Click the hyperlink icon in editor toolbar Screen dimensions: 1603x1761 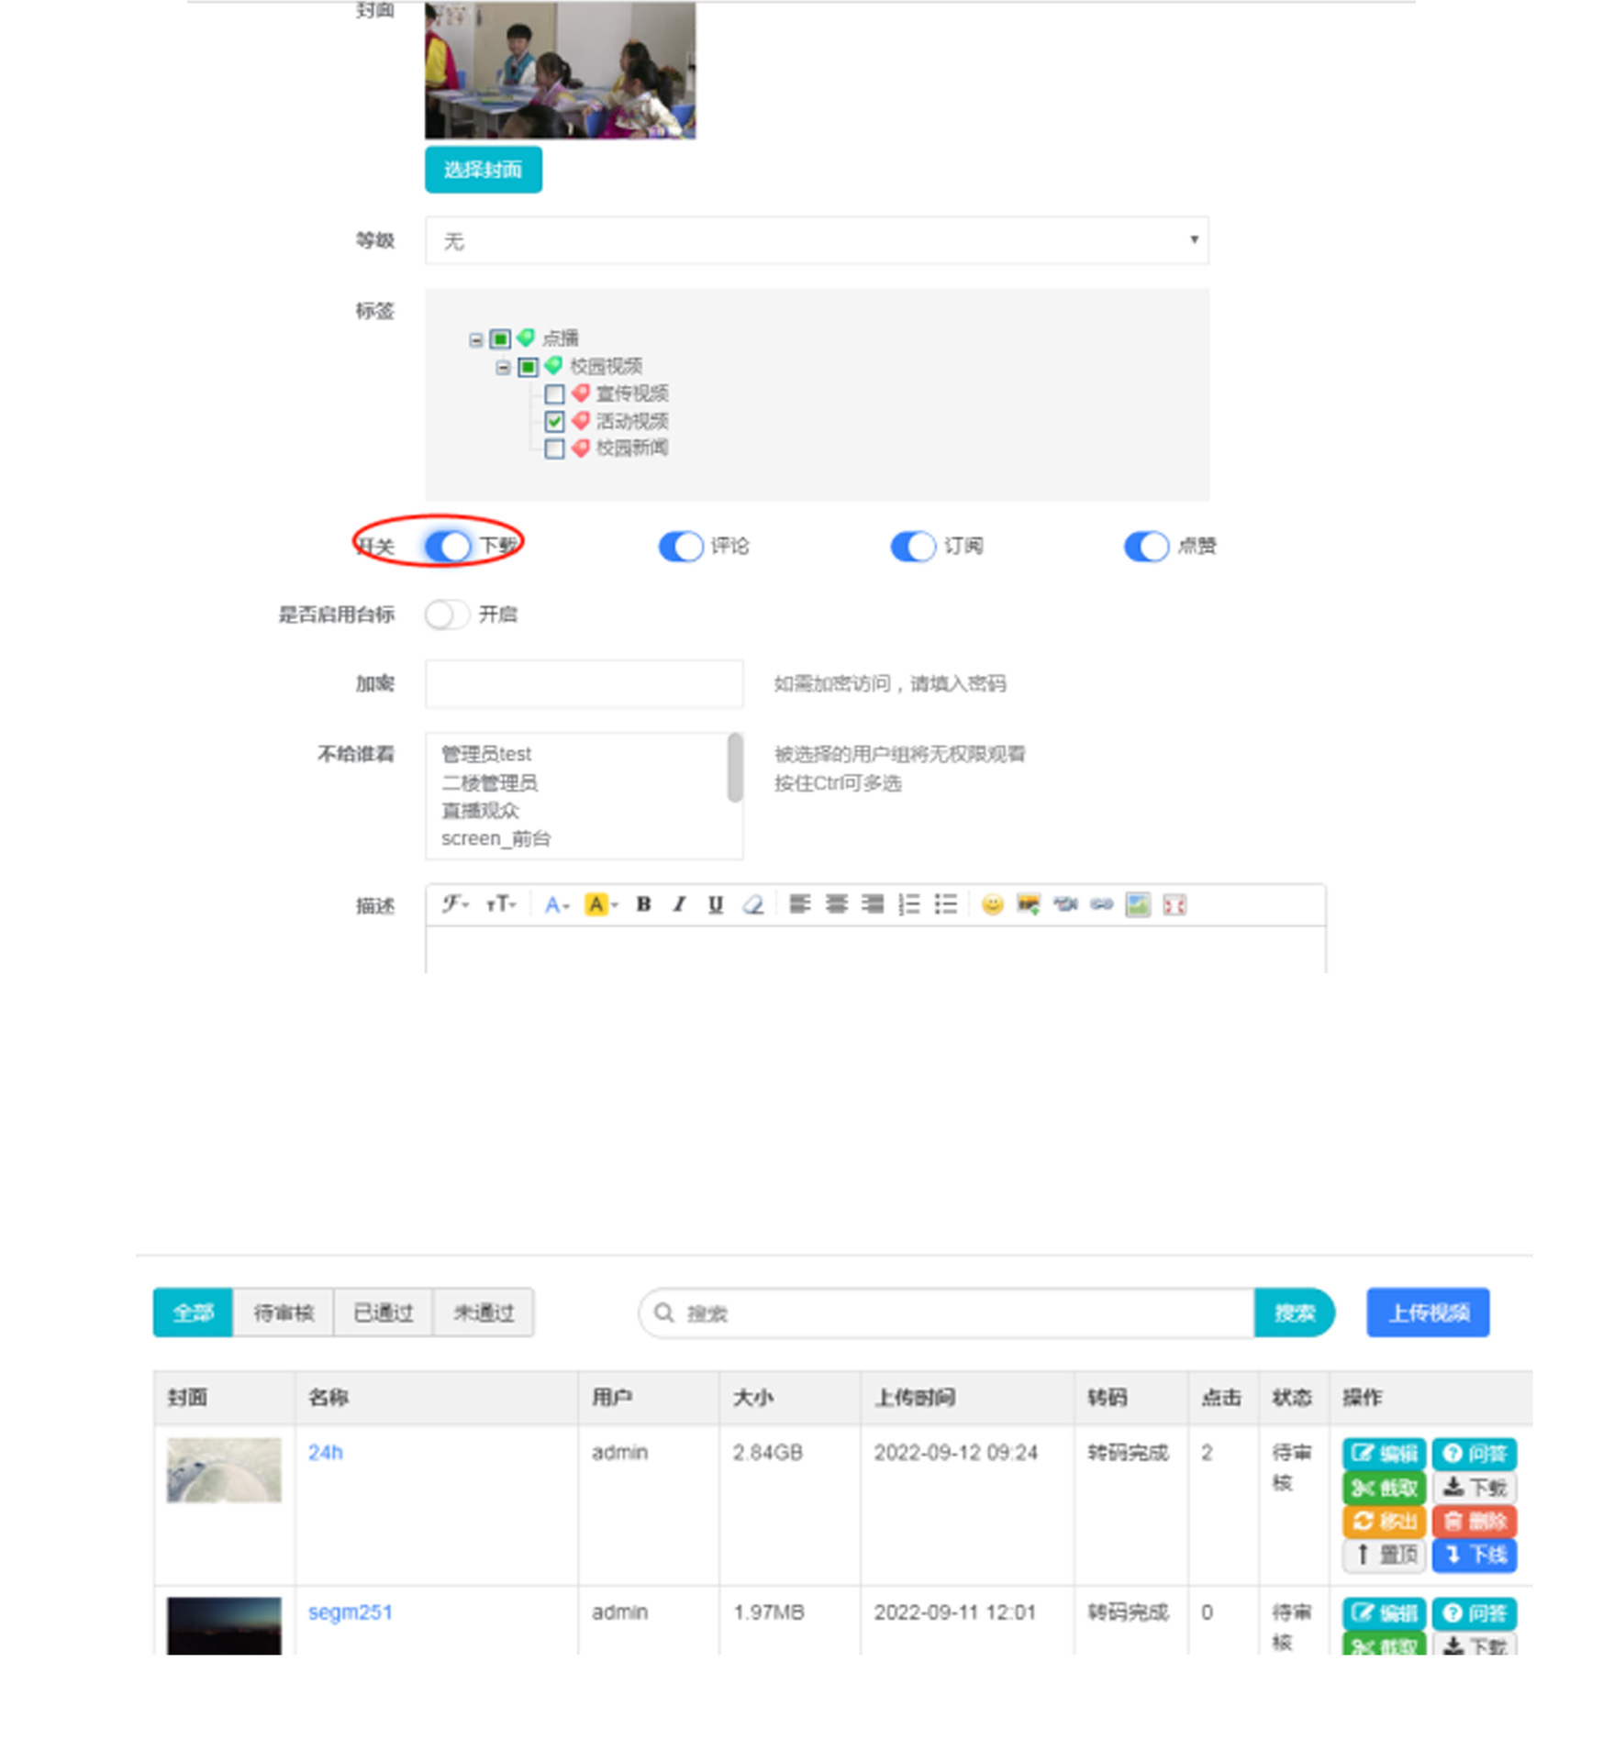pyautogui.click(x=1101, y=904)
